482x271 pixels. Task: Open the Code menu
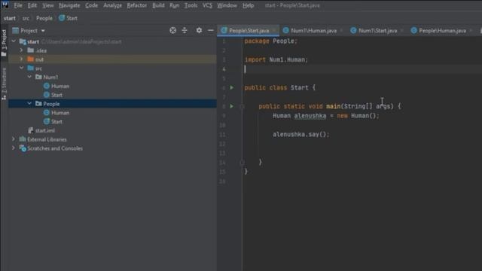(x=91, y=5)
